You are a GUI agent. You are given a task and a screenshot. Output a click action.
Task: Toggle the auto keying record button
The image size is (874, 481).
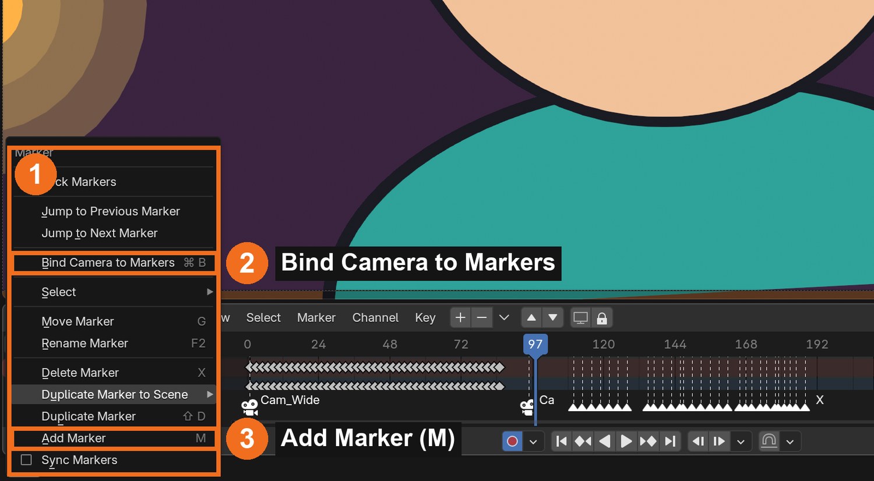click(x=512, y=441)
